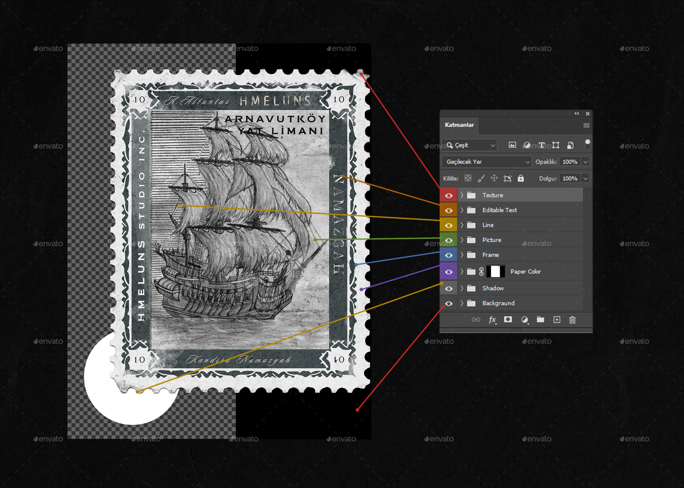Select the Line layer name

click(488, 225)
